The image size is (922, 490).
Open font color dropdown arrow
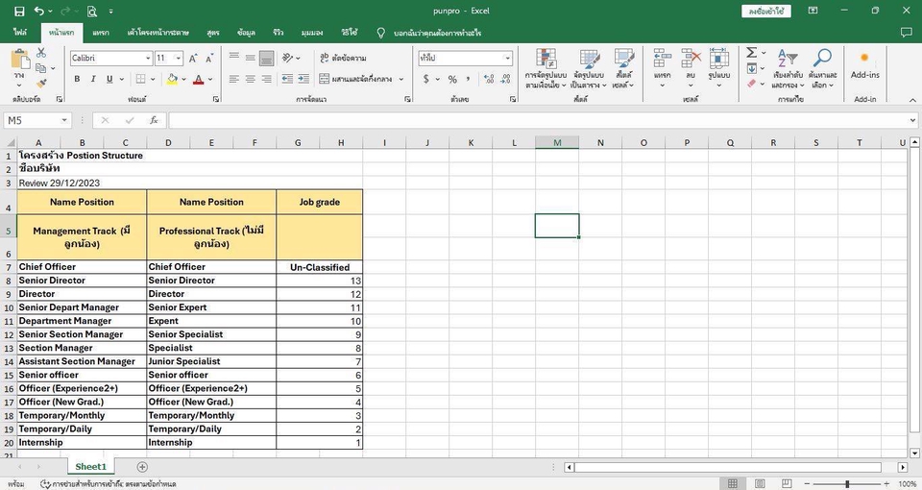210,79
